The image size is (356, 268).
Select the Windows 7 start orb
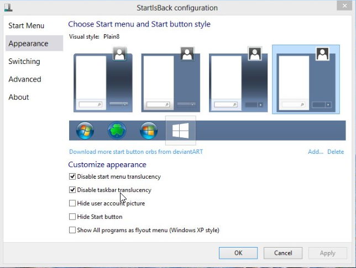(85, 131)
